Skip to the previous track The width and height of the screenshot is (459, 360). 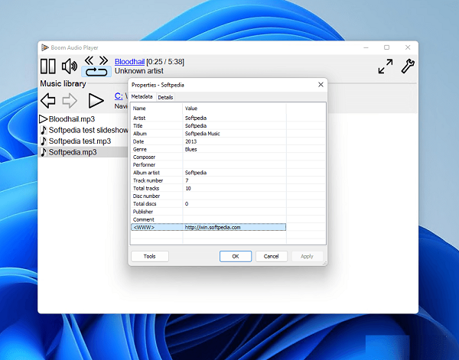(x=90, y=60)
